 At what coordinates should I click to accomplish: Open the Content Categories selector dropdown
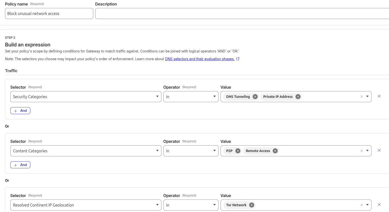click(x=86, y=151)
